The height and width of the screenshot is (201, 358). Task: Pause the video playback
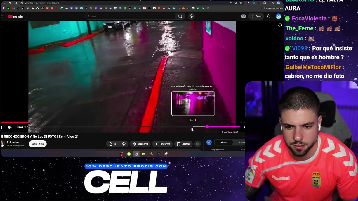tap(2, 128)
